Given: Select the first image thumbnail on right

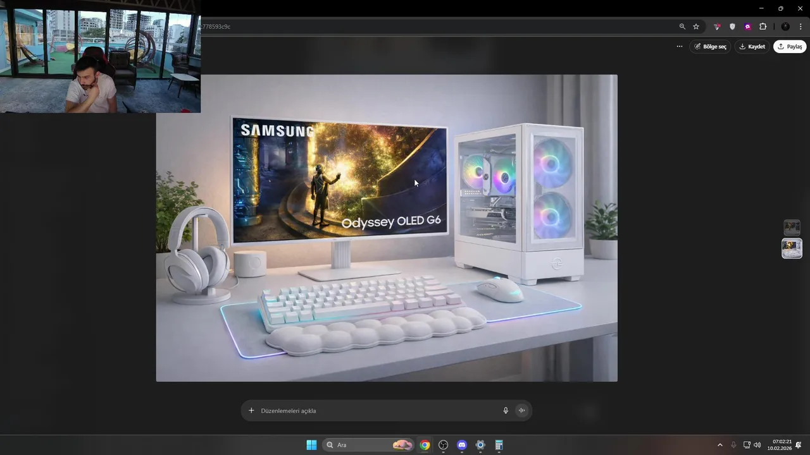Looking at the screenshot, I should (x=792, y=227).
